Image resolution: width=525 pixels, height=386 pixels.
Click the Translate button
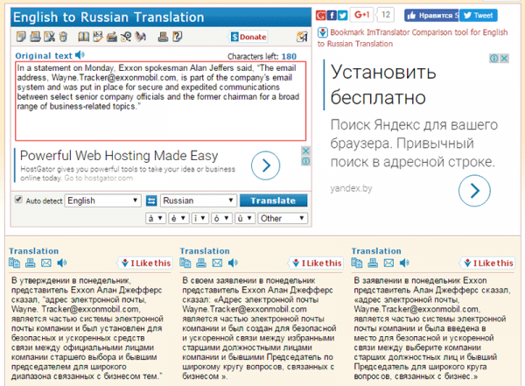point(273,200)
